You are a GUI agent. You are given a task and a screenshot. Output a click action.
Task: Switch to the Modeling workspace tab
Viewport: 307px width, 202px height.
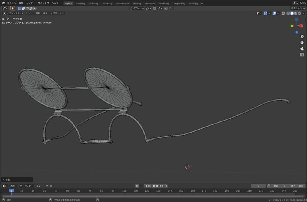point(80,4)
